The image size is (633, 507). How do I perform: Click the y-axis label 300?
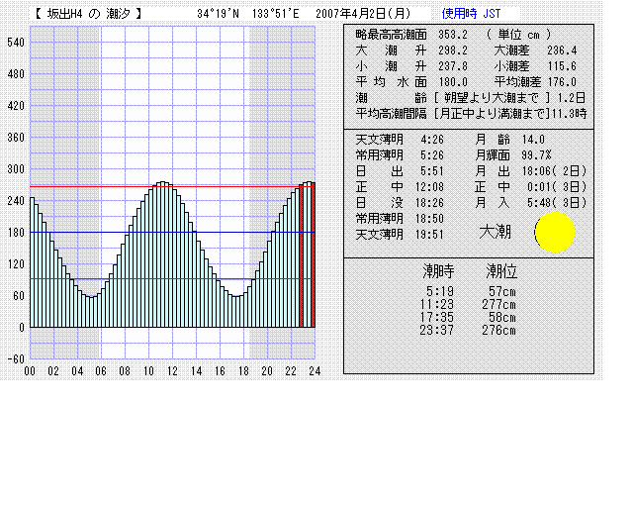tap(16, 169)
